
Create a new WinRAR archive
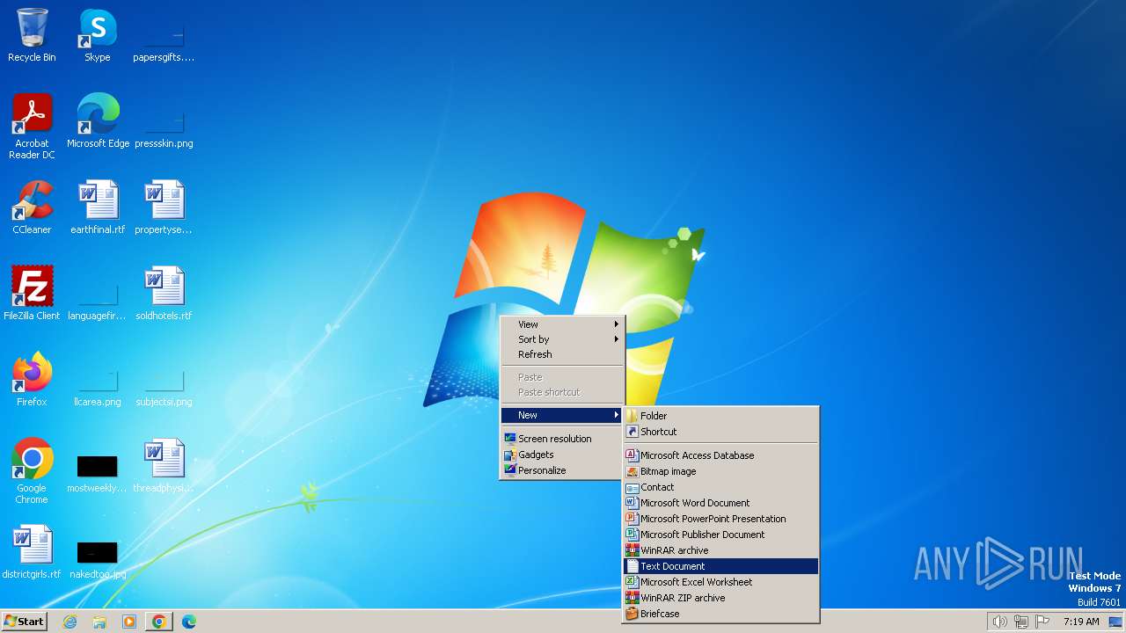point(720,550)
